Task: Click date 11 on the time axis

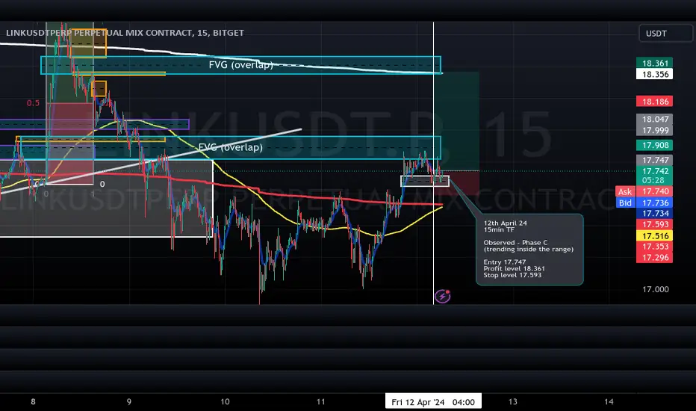Action: [x=321, y=402]
